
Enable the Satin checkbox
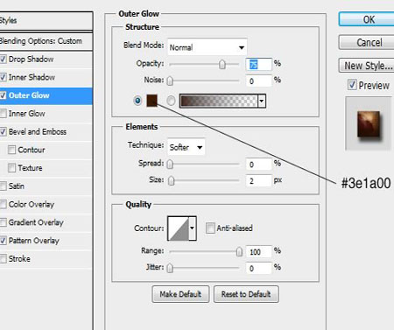(x=3, y=186)
